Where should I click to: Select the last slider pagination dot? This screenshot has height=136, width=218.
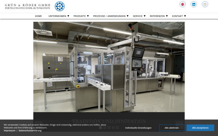117,128
